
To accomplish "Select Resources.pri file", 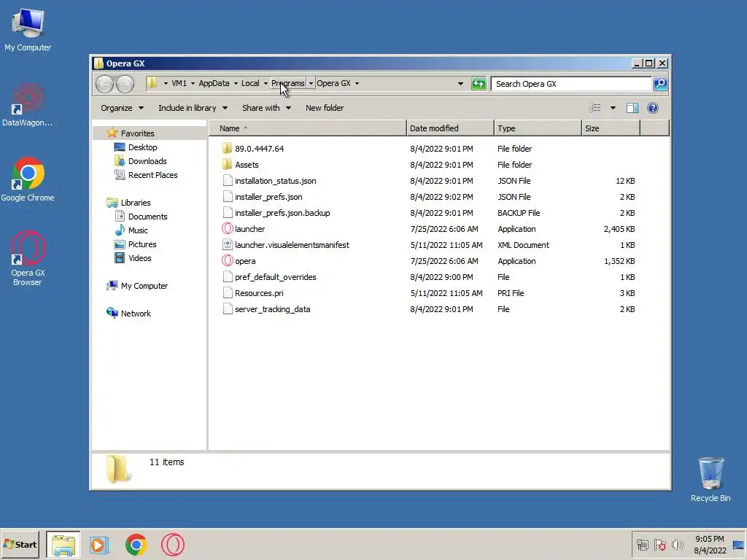I will click(x=259, y=293).
